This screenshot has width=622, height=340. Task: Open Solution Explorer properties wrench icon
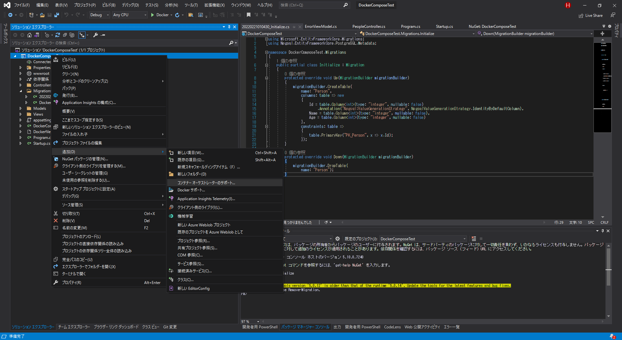pos(96,35)
